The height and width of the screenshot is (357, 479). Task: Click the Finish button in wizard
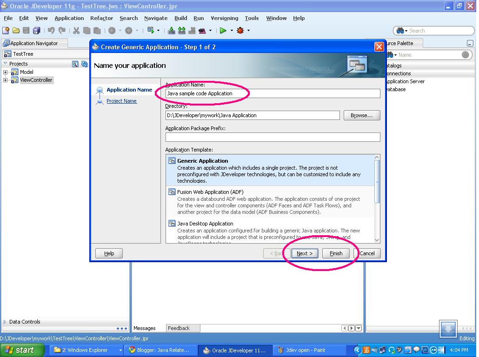(336, 253)
